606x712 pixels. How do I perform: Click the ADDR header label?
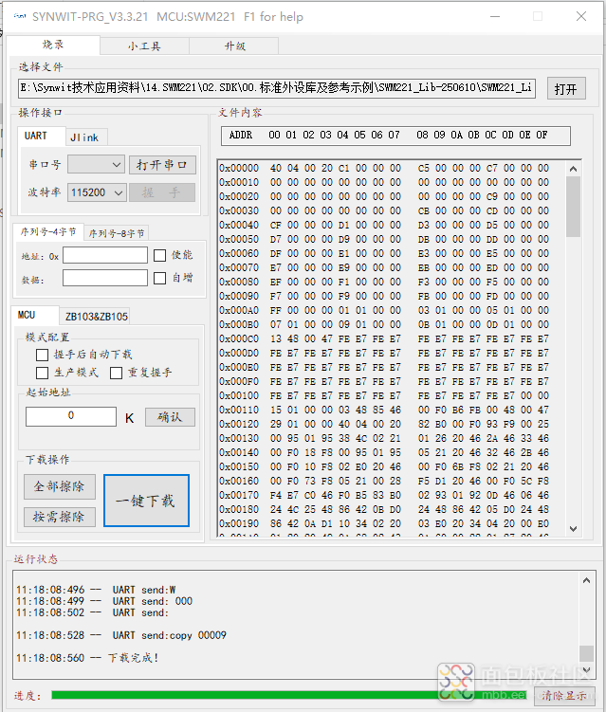click(x=241, y=135)
